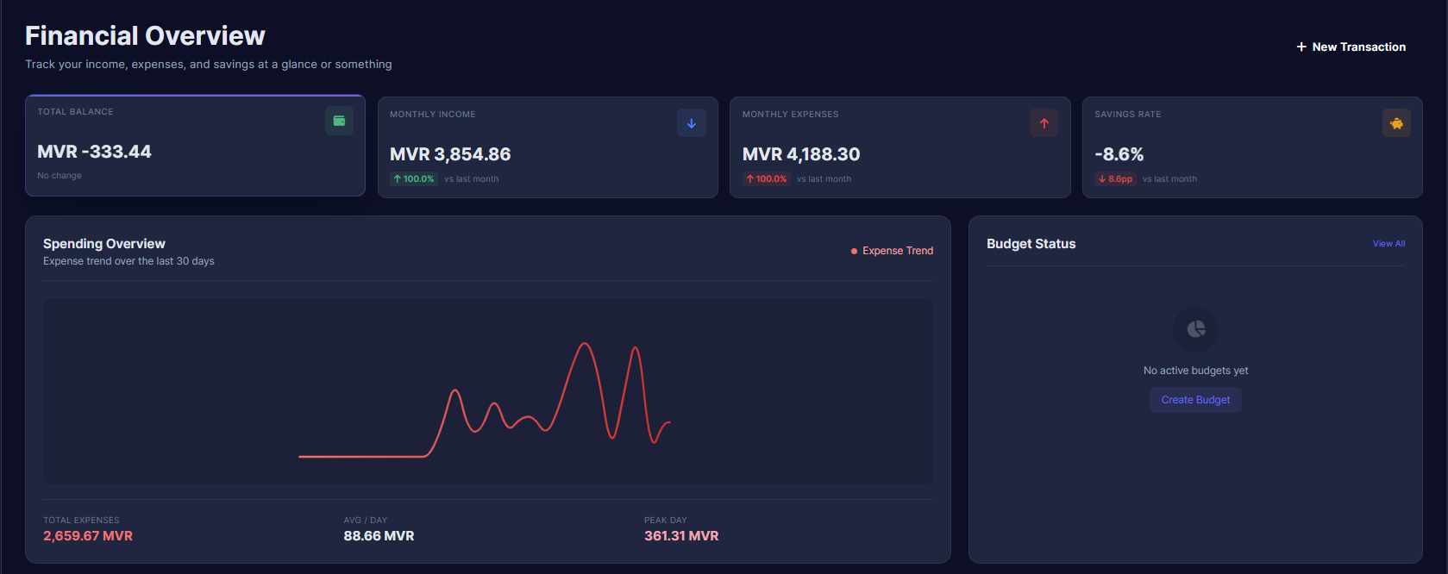Select the 2,659.67 MVR total expenses figure
Screen dimensions: 1448x574
coord(88,536)
